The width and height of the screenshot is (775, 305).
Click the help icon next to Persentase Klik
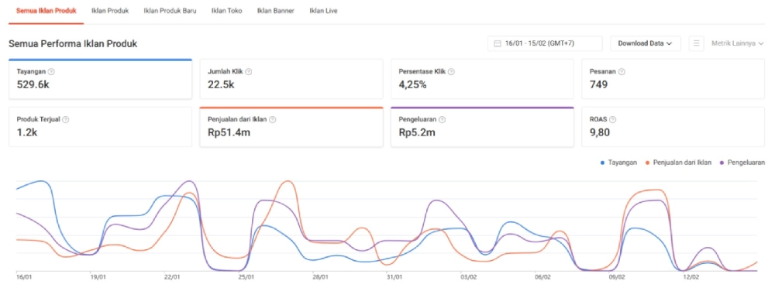tap(451, 71)
